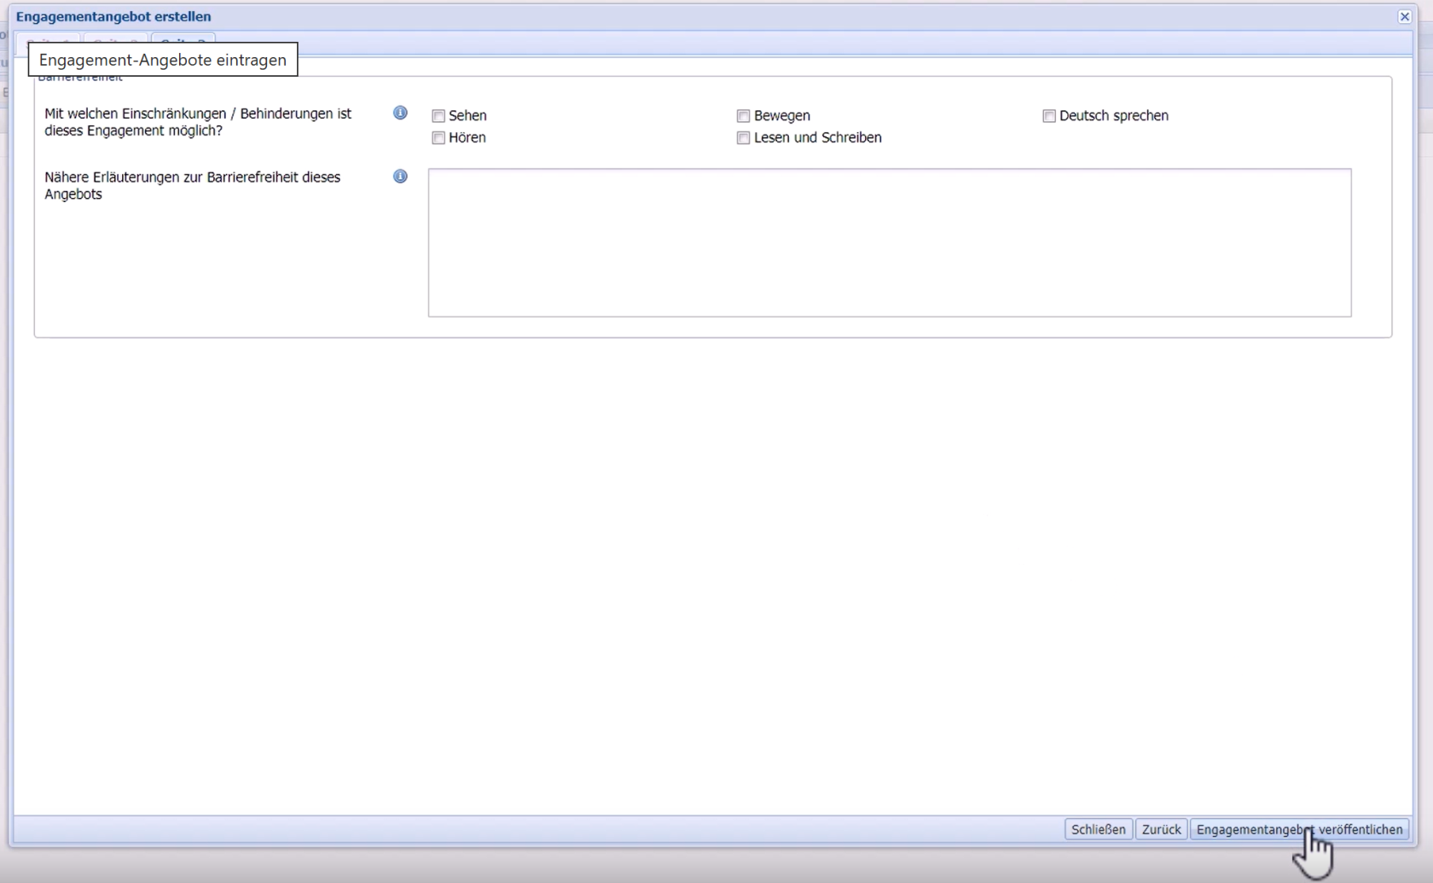Viewport: 1433px width, 883px height.
Task: Tick the Hören checkbox
Action: coord(438,138)
